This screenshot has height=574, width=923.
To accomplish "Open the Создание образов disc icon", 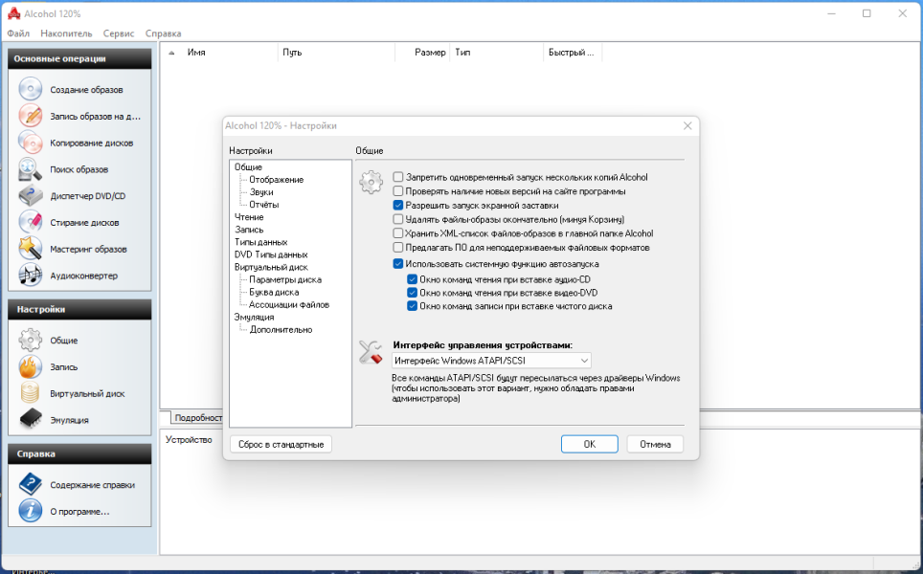I will [x=30, y=89].
